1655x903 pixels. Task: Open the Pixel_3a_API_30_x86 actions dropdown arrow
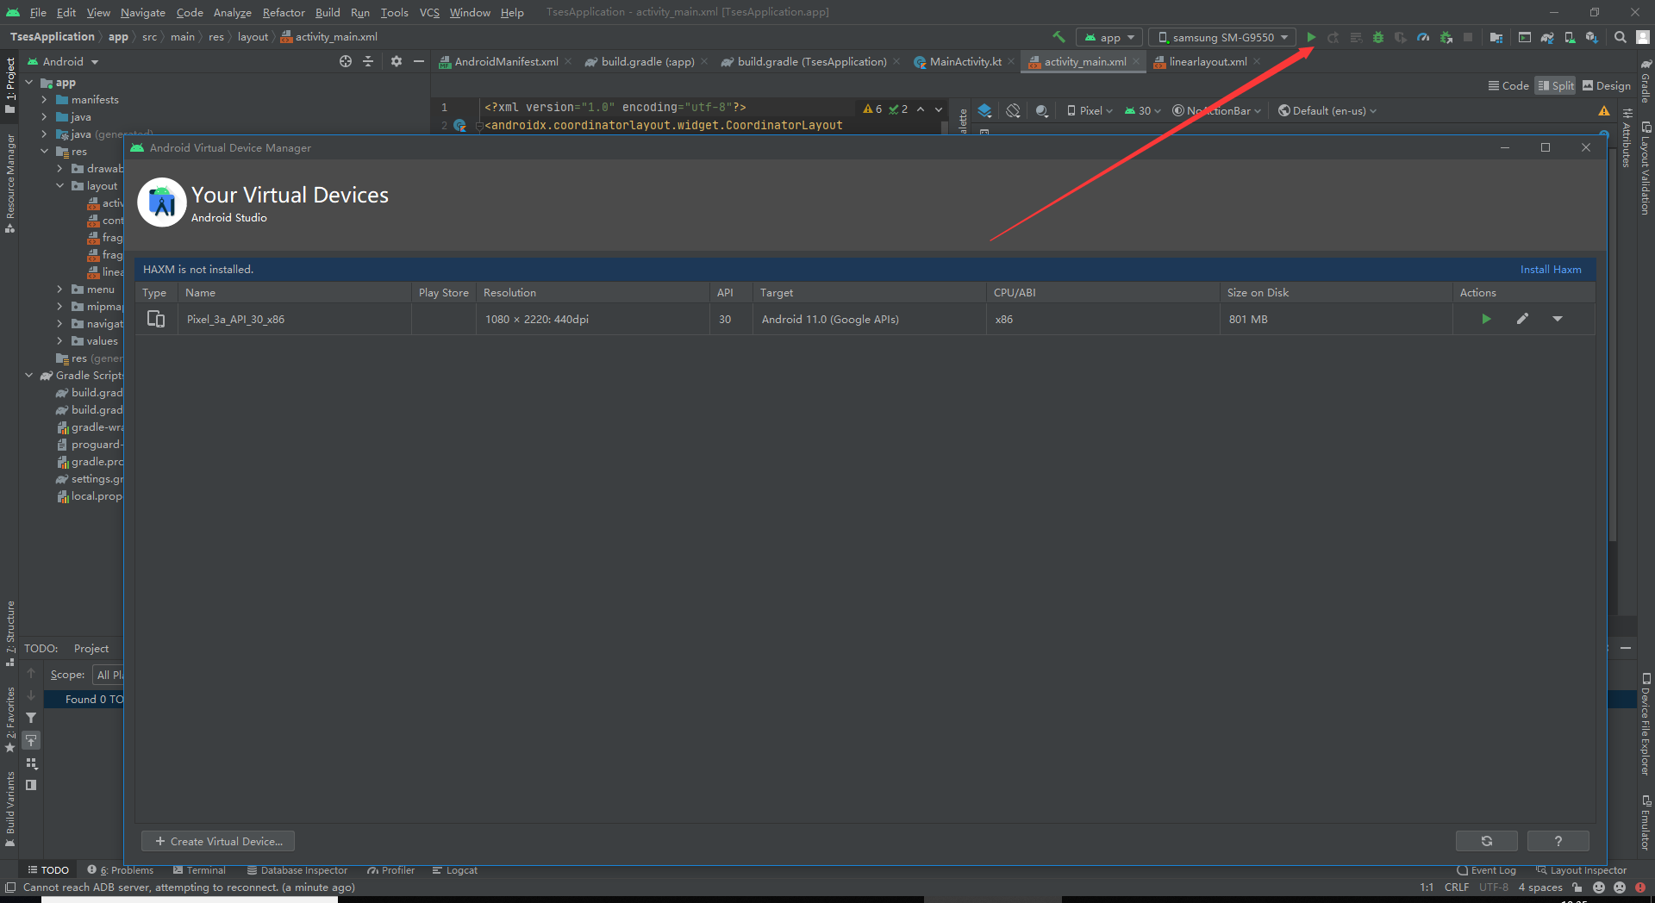pyautogui.click(x=1558, y=319)
